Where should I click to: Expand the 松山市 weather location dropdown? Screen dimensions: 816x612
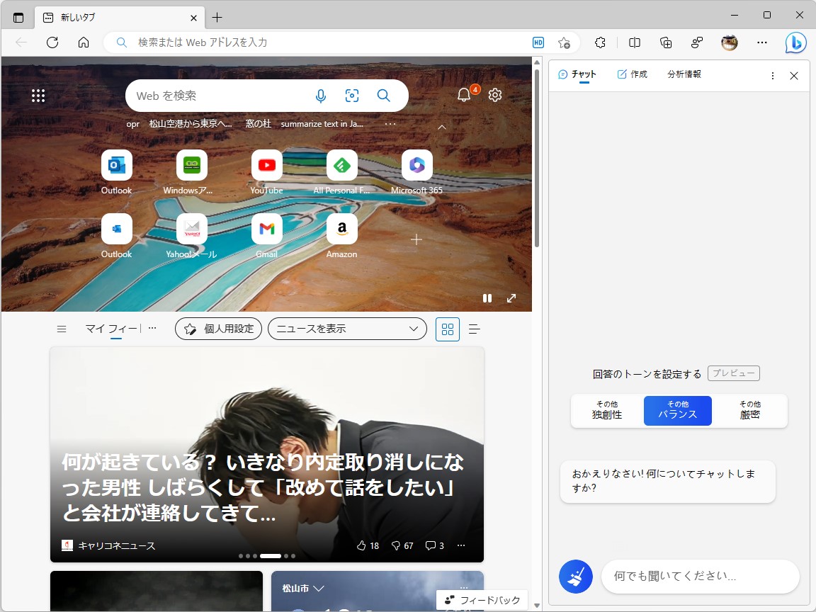pyautogui.click(x=317, y=588)
